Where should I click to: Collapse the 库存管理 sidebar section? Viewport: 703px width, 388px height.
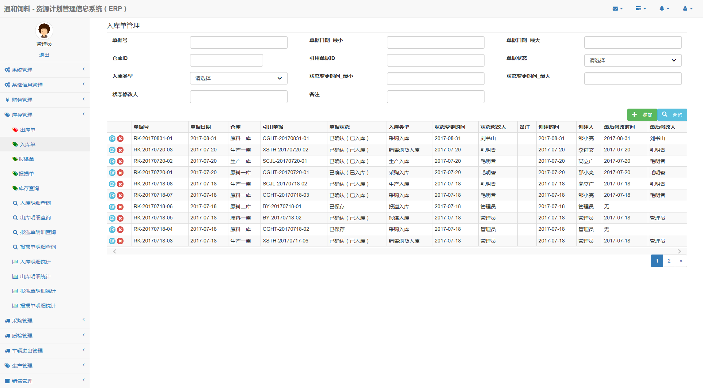pos(45,115)
